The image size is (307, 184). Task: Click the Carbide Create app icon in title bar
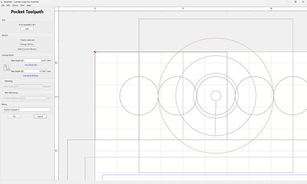pyautogui.click(x=2, y=2)
